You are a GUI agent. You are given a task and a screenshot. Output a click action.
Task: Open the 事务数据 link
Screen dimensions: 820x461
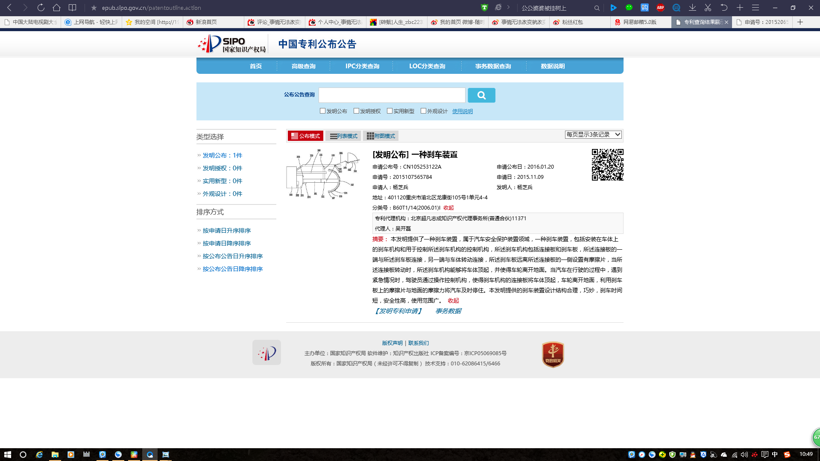tap(448, 311)
